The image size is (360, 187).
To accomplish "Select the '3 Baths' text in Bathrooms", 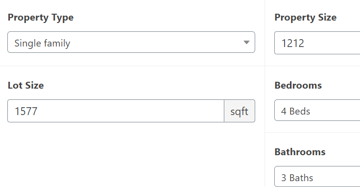I will coord(297,178).
